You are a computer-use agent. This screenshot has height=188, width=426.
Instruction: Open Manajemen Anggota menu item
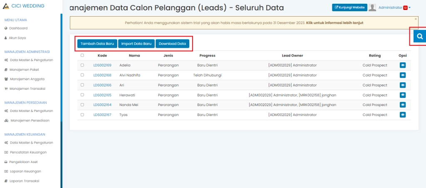(27, 79)
